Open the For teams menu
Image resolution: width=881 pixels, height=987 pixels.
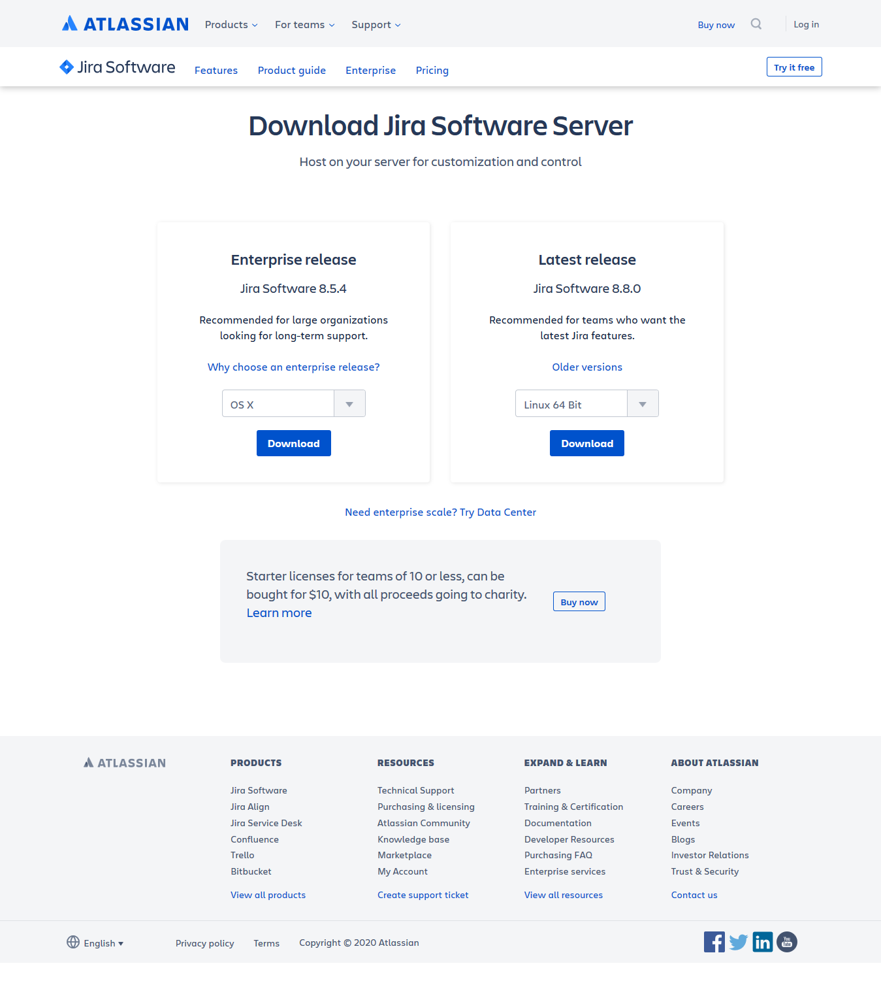click(305, 25)
